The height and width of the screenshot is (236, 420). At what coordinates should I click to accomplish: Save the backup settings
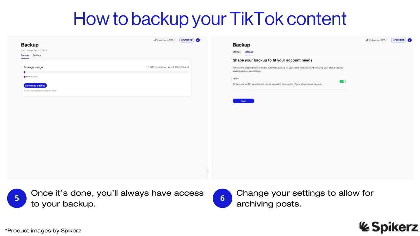[243, 101]
